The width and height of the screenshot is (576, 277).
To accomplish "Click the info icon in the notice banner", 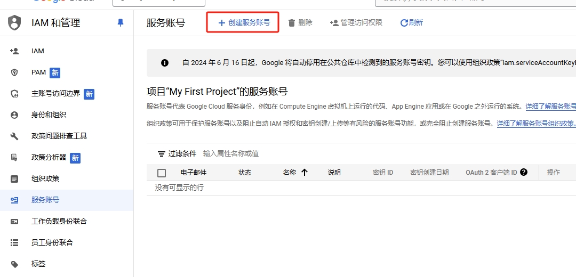I will point(165,63).
